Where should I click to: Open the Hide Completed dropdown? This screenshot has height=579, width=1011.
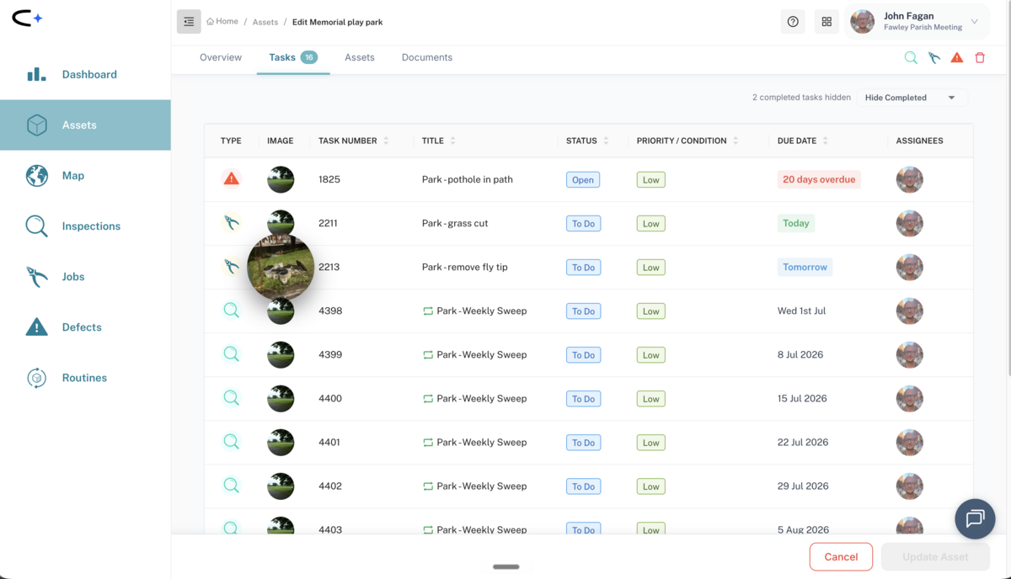click(912, 98)
